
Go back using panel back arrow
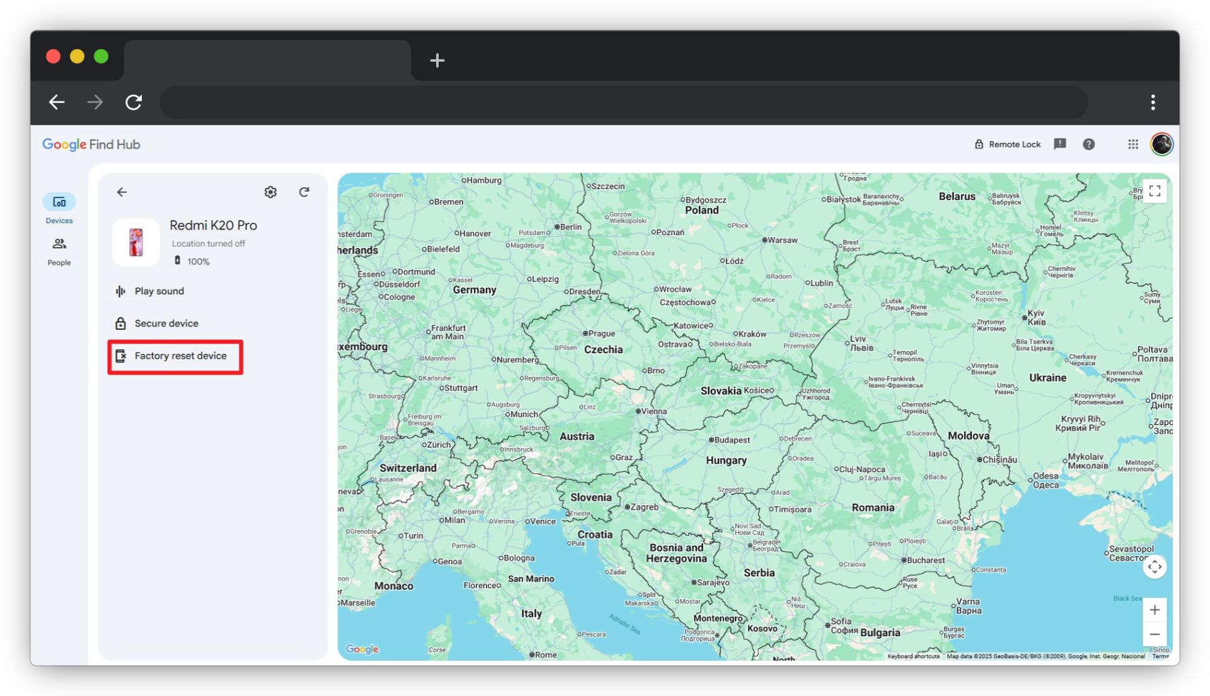tap(122, 192)
